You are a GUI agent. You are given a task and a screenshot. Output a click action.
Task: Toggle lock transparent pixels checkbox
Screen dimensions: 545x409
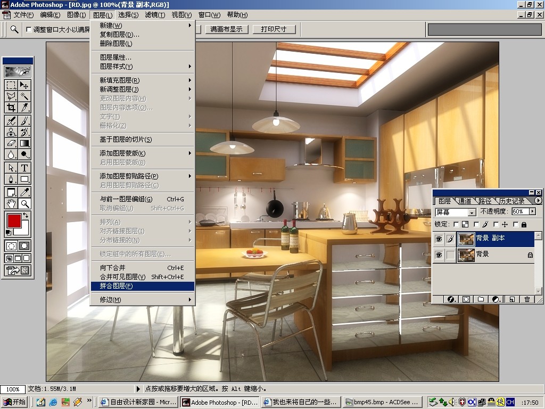456,224
